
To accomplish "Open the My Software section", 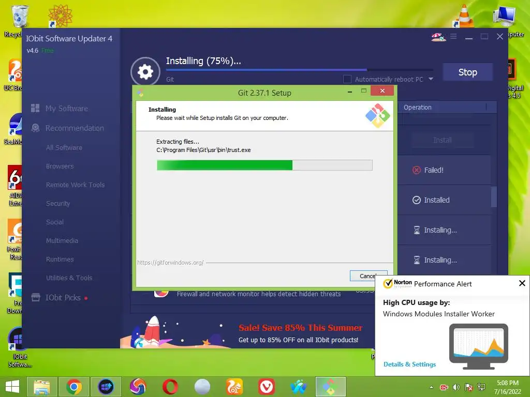I will click(x=67, y=109).
